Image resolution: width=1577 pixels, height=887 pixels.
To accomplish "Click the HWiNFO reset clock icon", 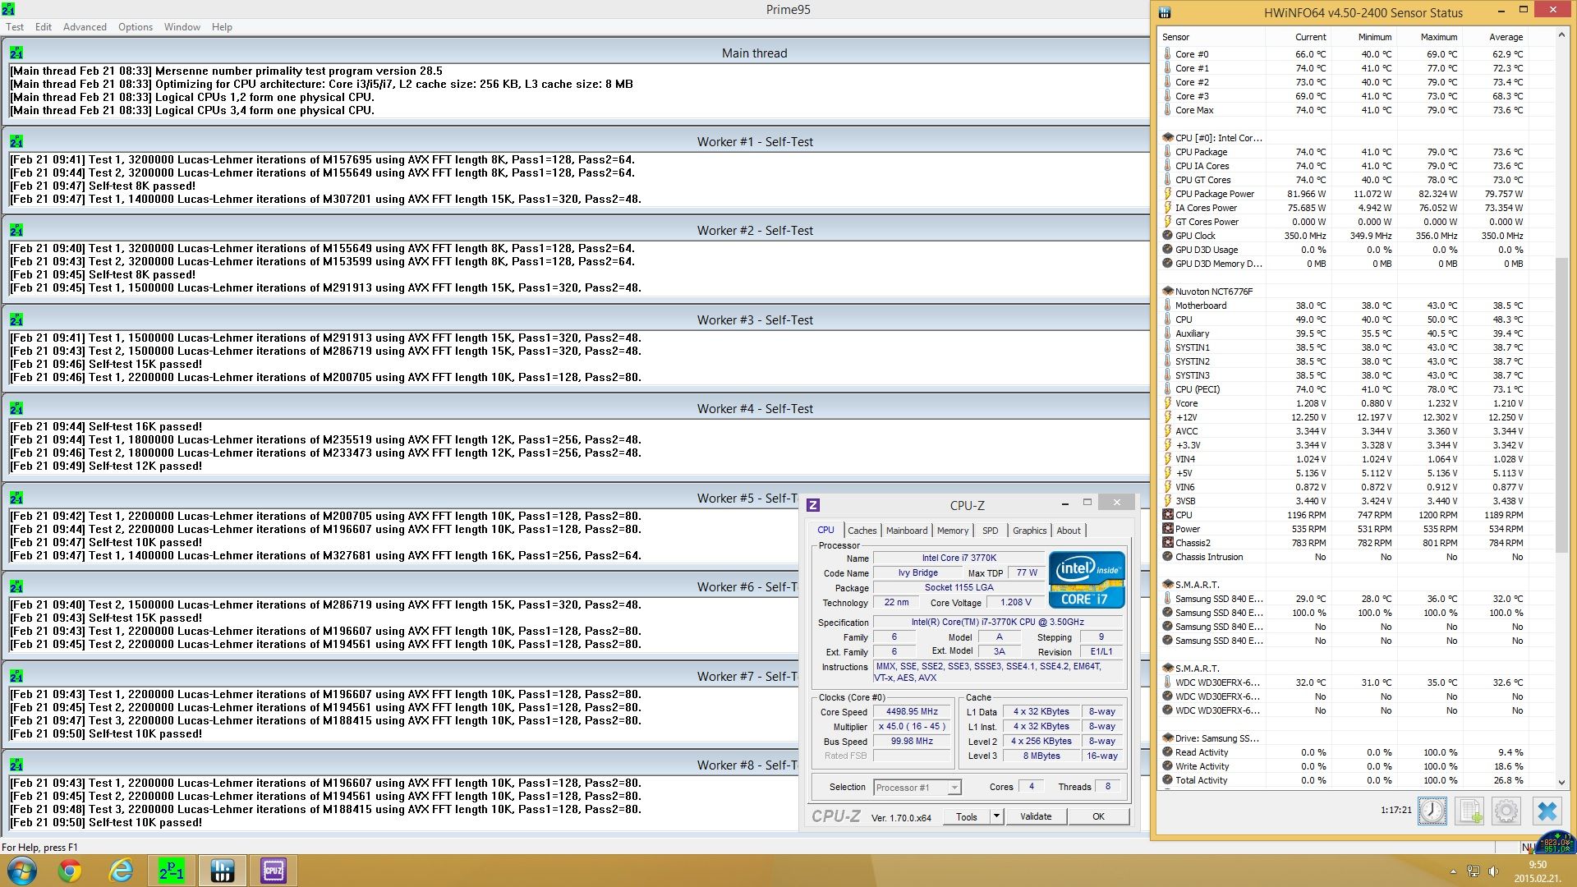I will click(1432, 811).
